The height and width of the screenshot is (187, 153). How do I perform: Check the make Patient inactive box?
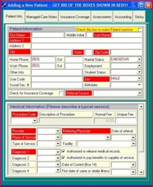[140, 30]
